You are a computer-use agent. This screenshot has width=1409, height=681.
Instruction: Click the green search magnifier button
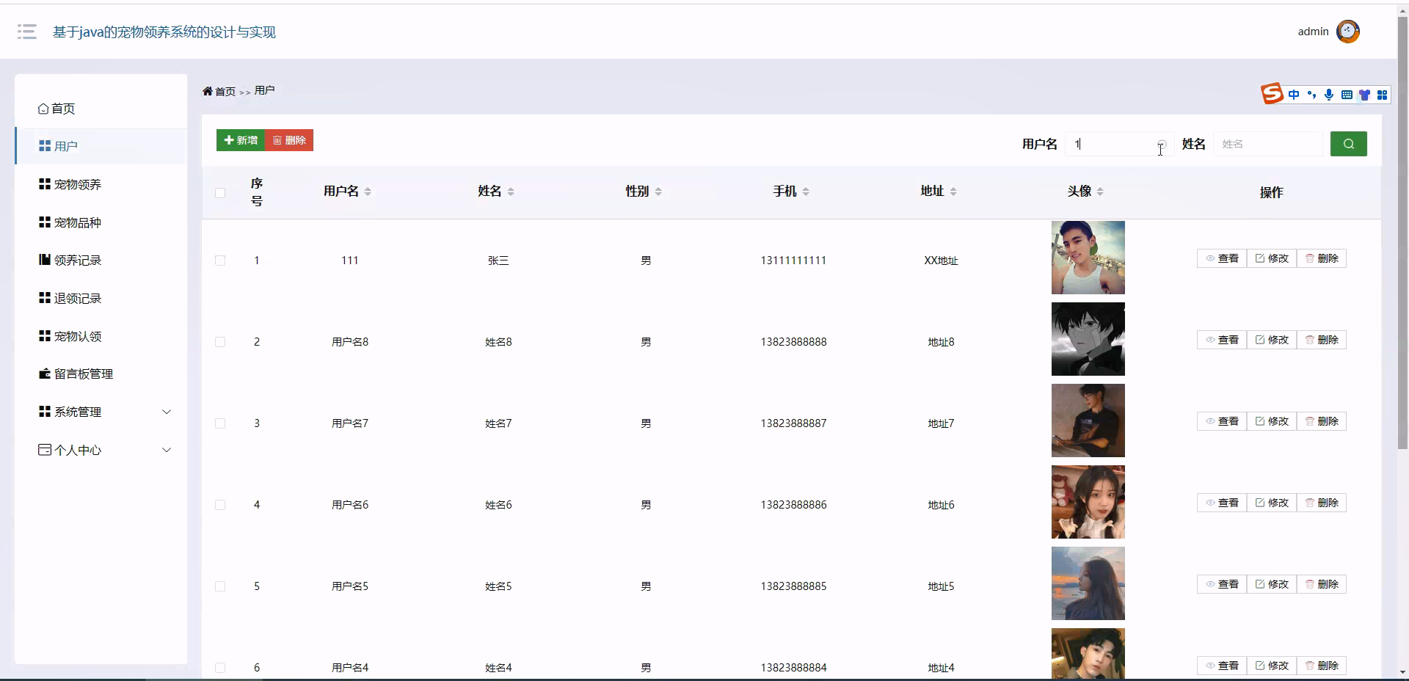point(1348,144)
